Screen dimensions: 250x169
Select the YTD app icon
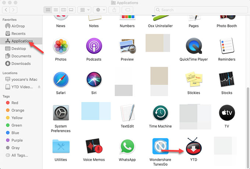tap(194, 146)
